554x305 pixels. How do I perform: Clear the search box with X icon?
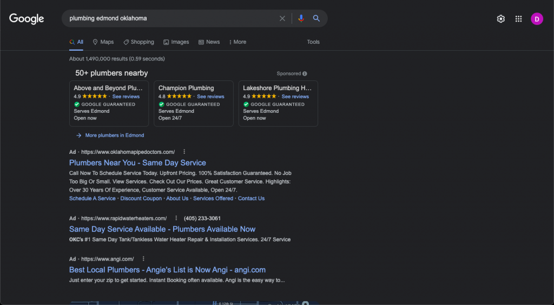pos(282,18)
